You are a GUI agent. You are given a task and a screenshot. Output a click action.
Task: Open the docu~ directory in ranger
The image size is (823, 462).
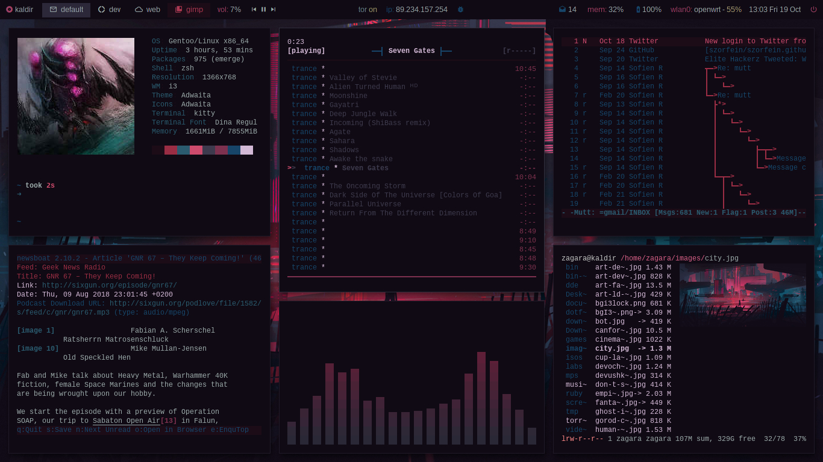pyautogui.click(x=576, y=303)
